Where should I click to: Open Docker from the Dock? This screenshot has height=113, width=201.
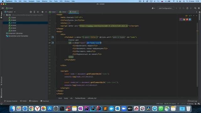pyautogui.click(x=111, y=109)
